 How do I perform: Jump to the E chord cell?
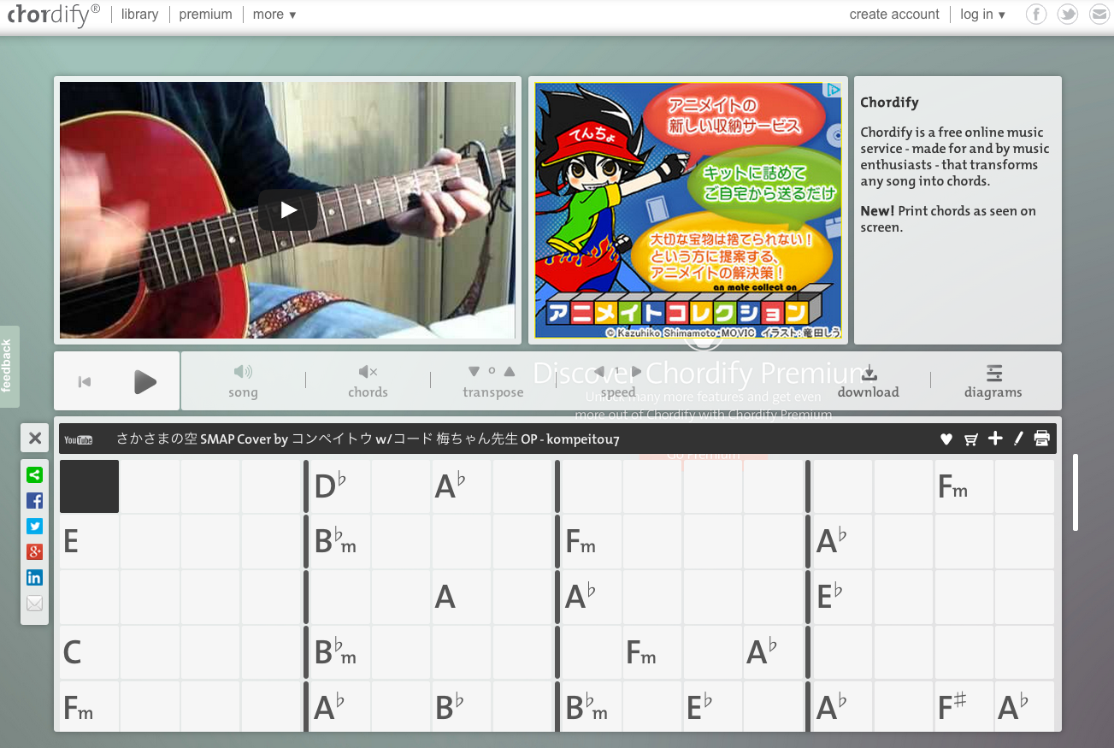click(89, 541)
